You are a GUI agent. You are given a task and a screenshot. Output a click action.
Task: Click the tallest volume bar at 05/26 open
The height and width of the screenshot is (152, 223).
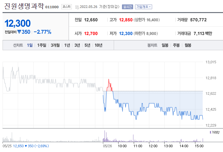105,136
